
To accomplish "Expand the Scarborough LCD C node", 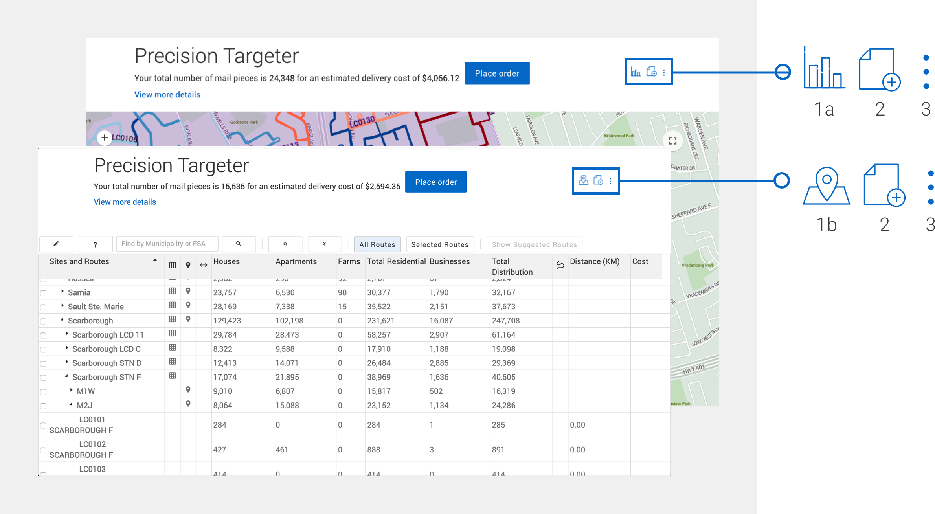I will 67,348.
